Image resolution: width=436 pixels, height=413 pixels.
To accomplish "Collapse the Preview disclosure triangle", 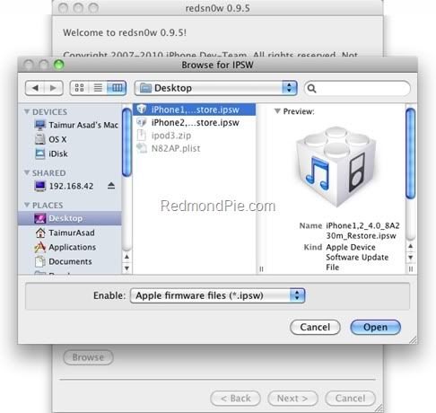I will click(x=277, y=111).
